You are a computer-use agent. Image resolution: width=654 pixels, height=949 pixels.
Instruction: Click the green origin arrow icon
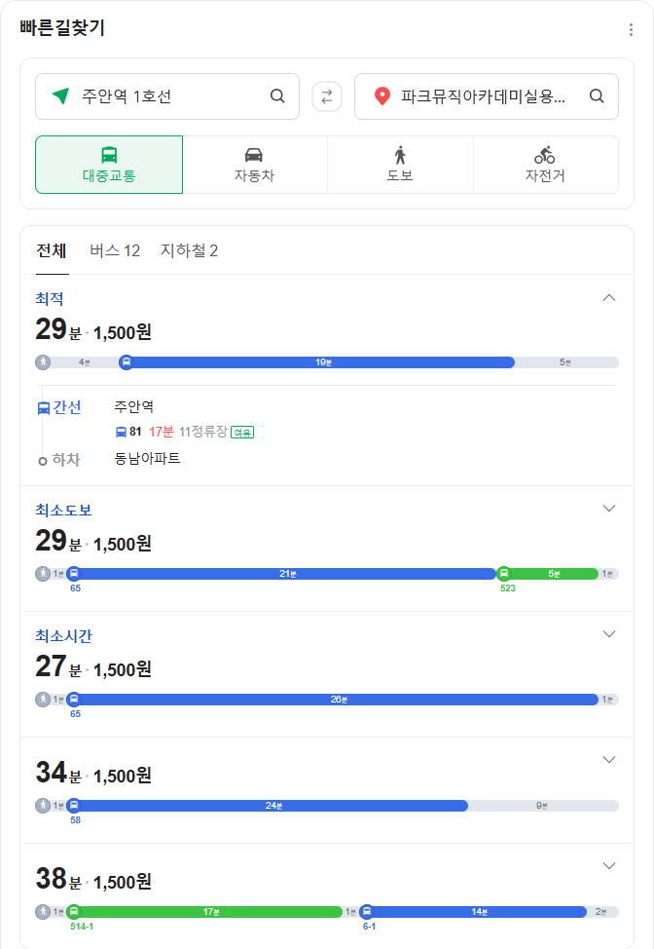pyautogui.click(x=61, y=96)
